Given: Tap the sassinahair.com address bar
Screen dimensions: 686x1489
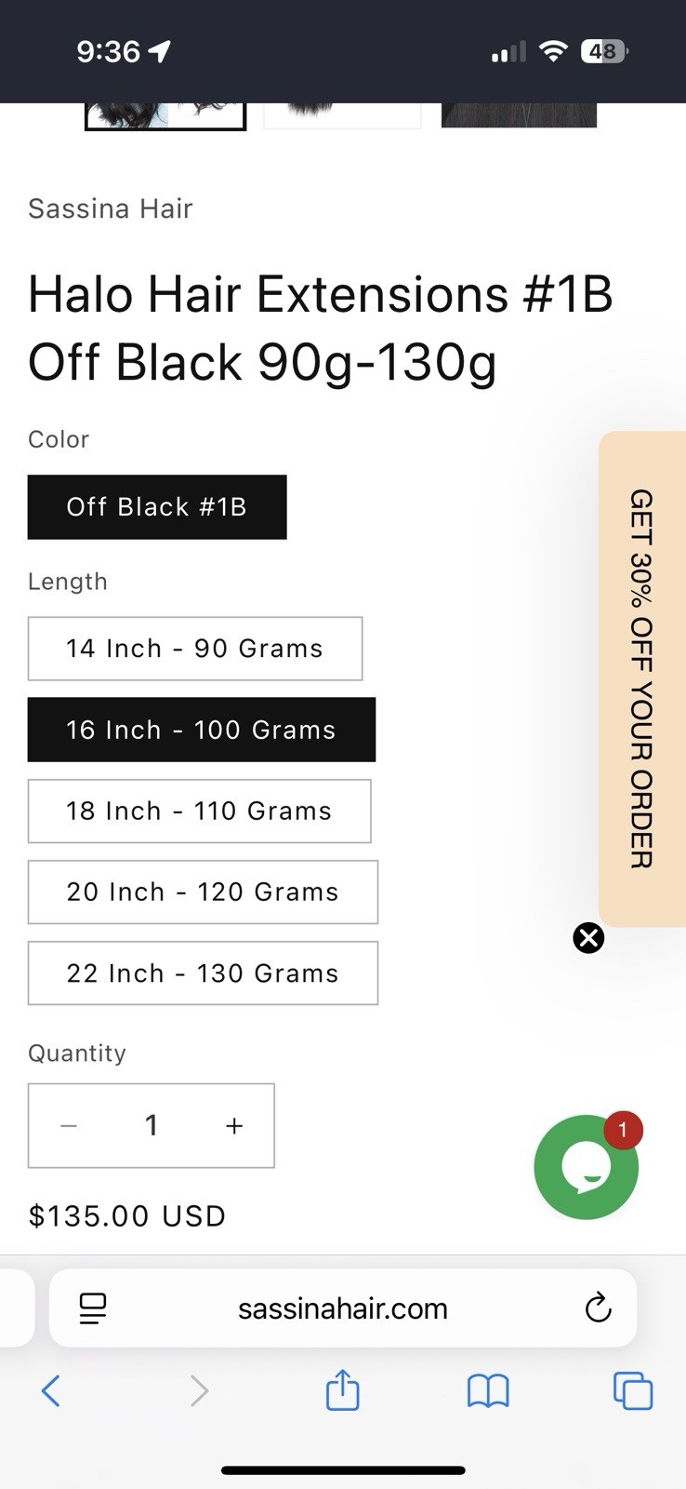Looking at the screenshot, I should tap(343, 1308).
